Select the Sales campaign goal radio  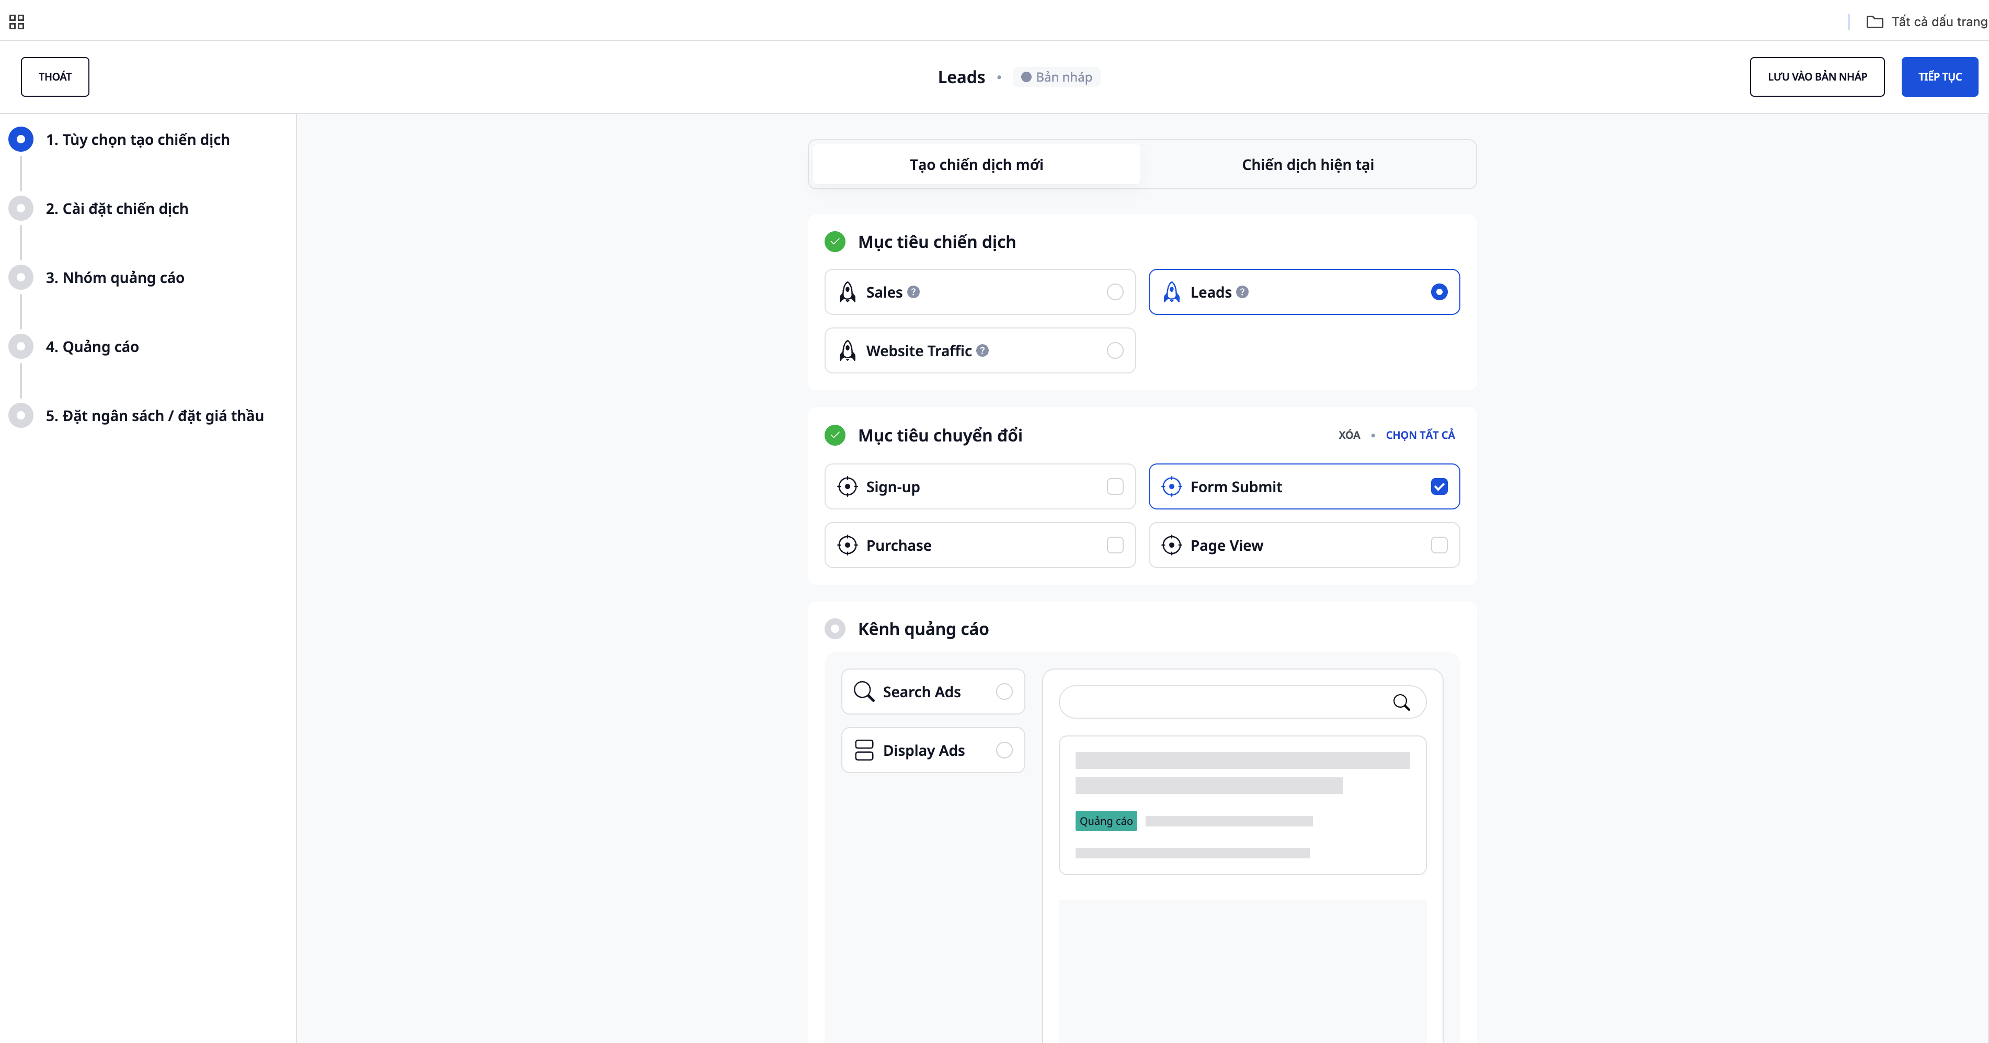(x=1114, y=292)
